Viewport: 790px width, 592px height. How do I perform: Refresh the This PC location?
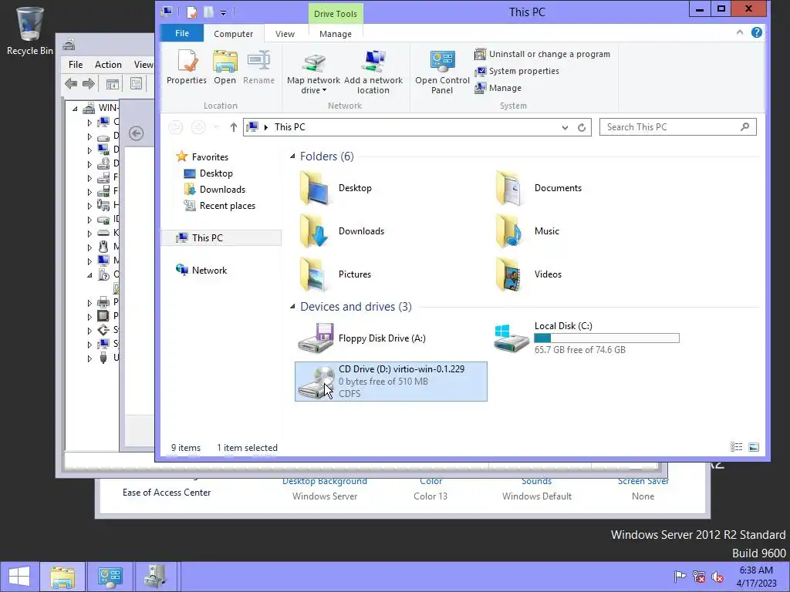(582, 127)
